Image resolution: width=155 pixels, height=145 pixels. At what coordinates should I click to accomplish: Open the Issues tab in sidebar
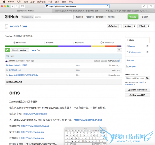pos(132,46)
